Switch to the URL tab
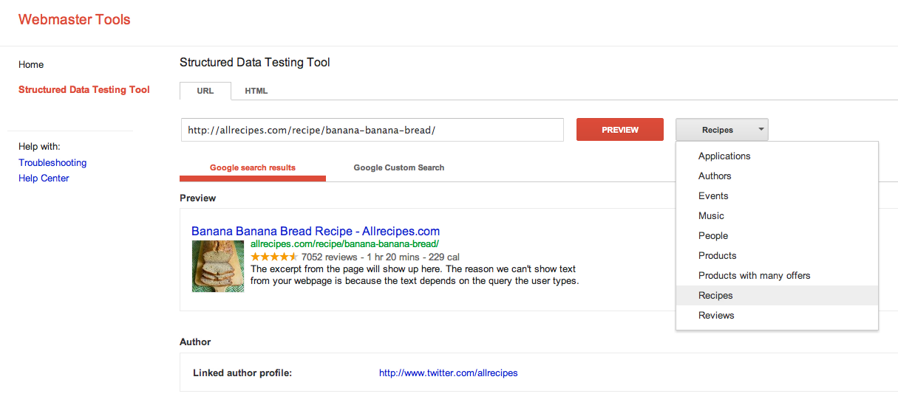898x402 pixels. click(x=205, y=91)
